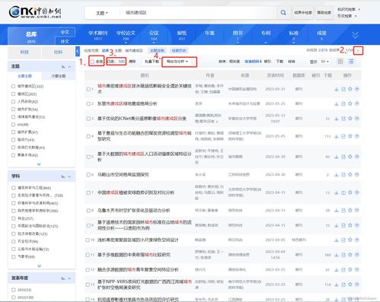The image size is (380, 302).
Task: Click the 结果中检索 button
Action: pyautogui.click(x=302, y=12)
